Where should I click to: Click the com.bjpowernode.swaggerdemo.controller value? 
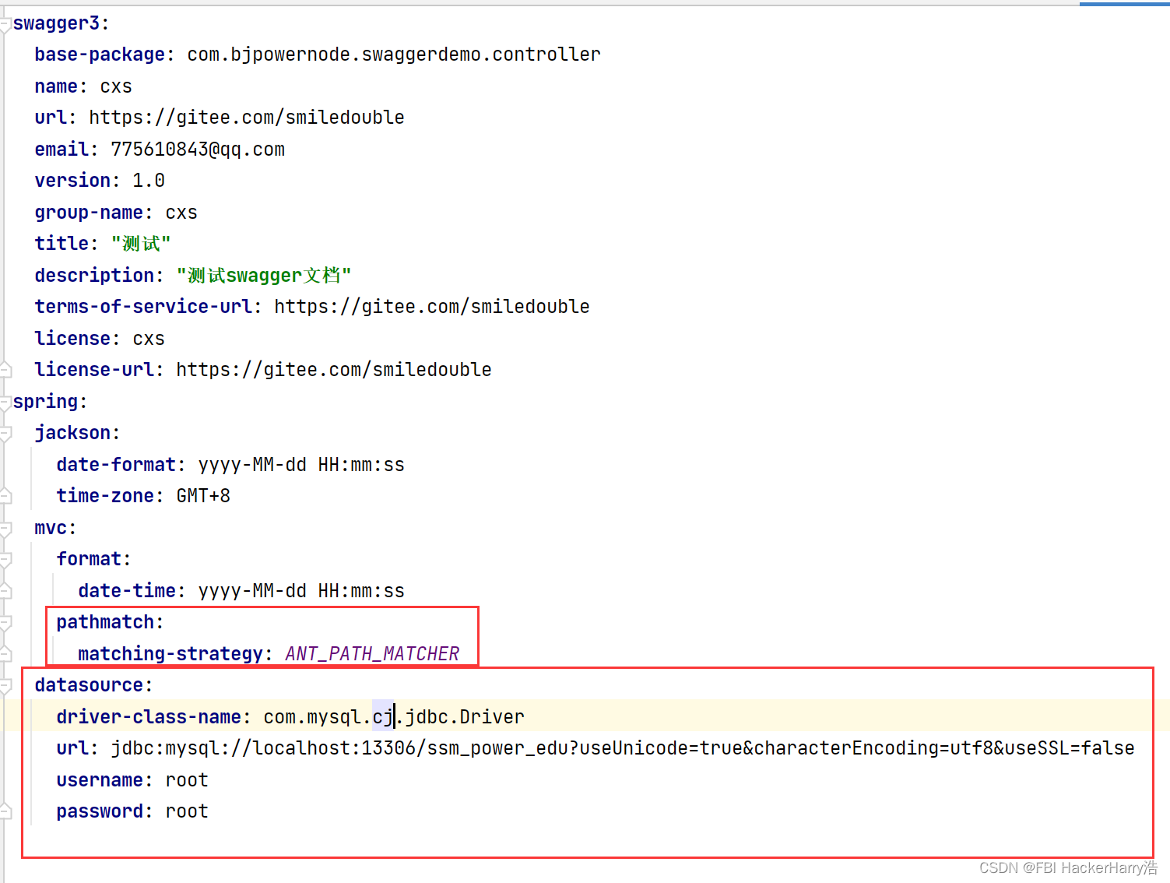pos(394,55)
